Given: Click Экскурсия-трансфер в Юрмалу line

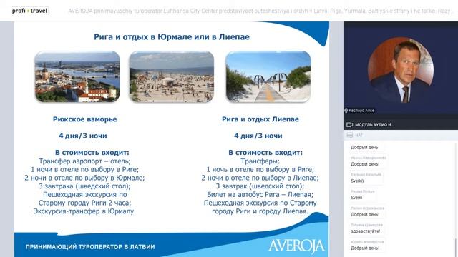Looking at the screenshot, I should point(84,211).
